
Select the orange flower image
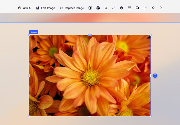click(90, 76)
